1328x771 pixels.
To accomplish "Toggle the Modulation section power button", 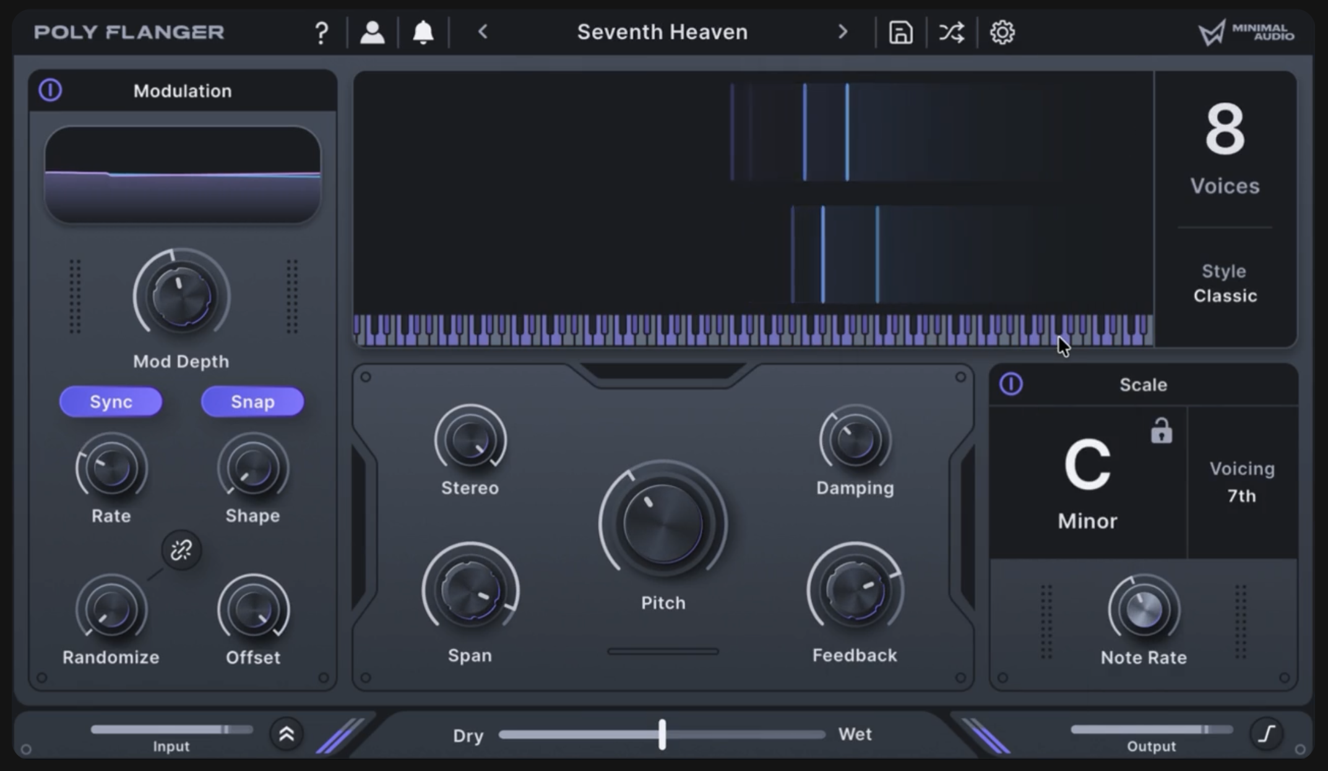I will click(x=50, y=90).
